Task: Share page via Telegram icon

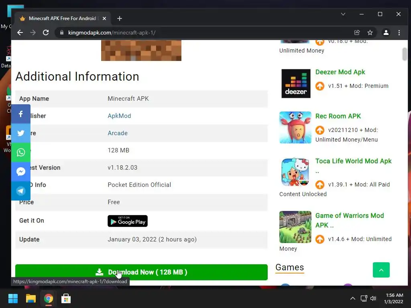Action: click(x=21, y=190)
